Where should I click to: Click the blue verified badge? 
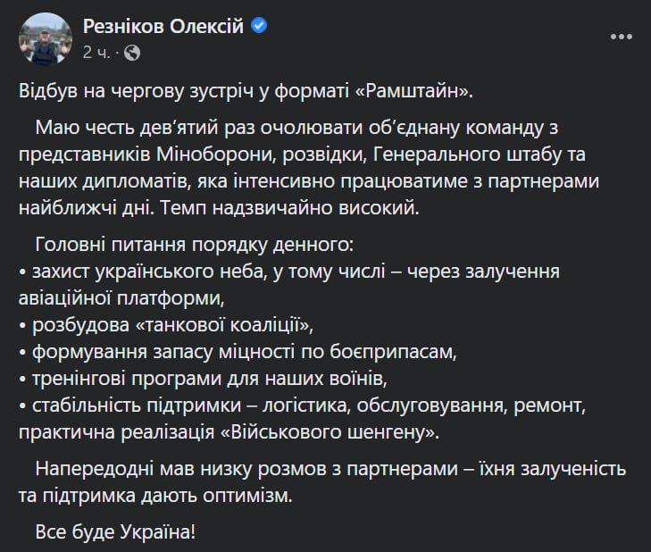point(259,28)
